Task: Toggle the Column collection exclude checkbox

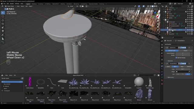Action: (186, 12)
